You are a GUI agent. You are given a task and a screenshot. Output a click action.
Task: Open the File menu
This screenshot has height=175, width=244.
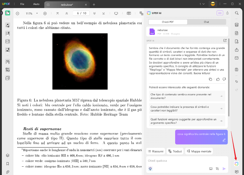point(22,4)
